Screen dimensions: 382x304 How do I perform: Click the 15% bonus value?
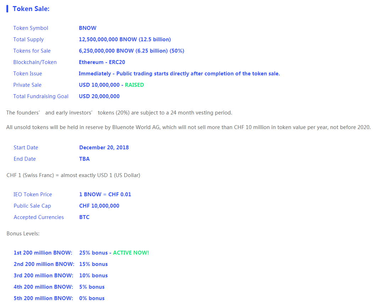(x=93, y=264)
